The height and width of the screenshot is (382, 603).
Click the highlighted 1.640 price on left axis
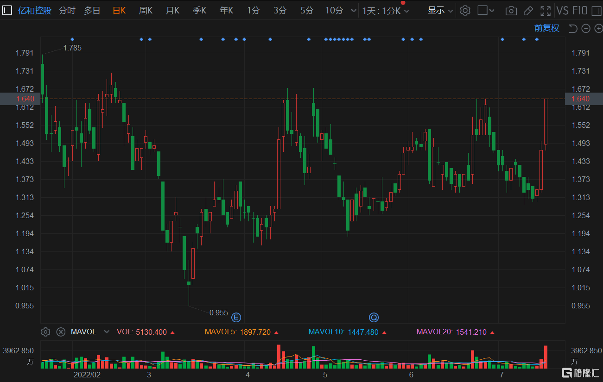click(25, 99)
